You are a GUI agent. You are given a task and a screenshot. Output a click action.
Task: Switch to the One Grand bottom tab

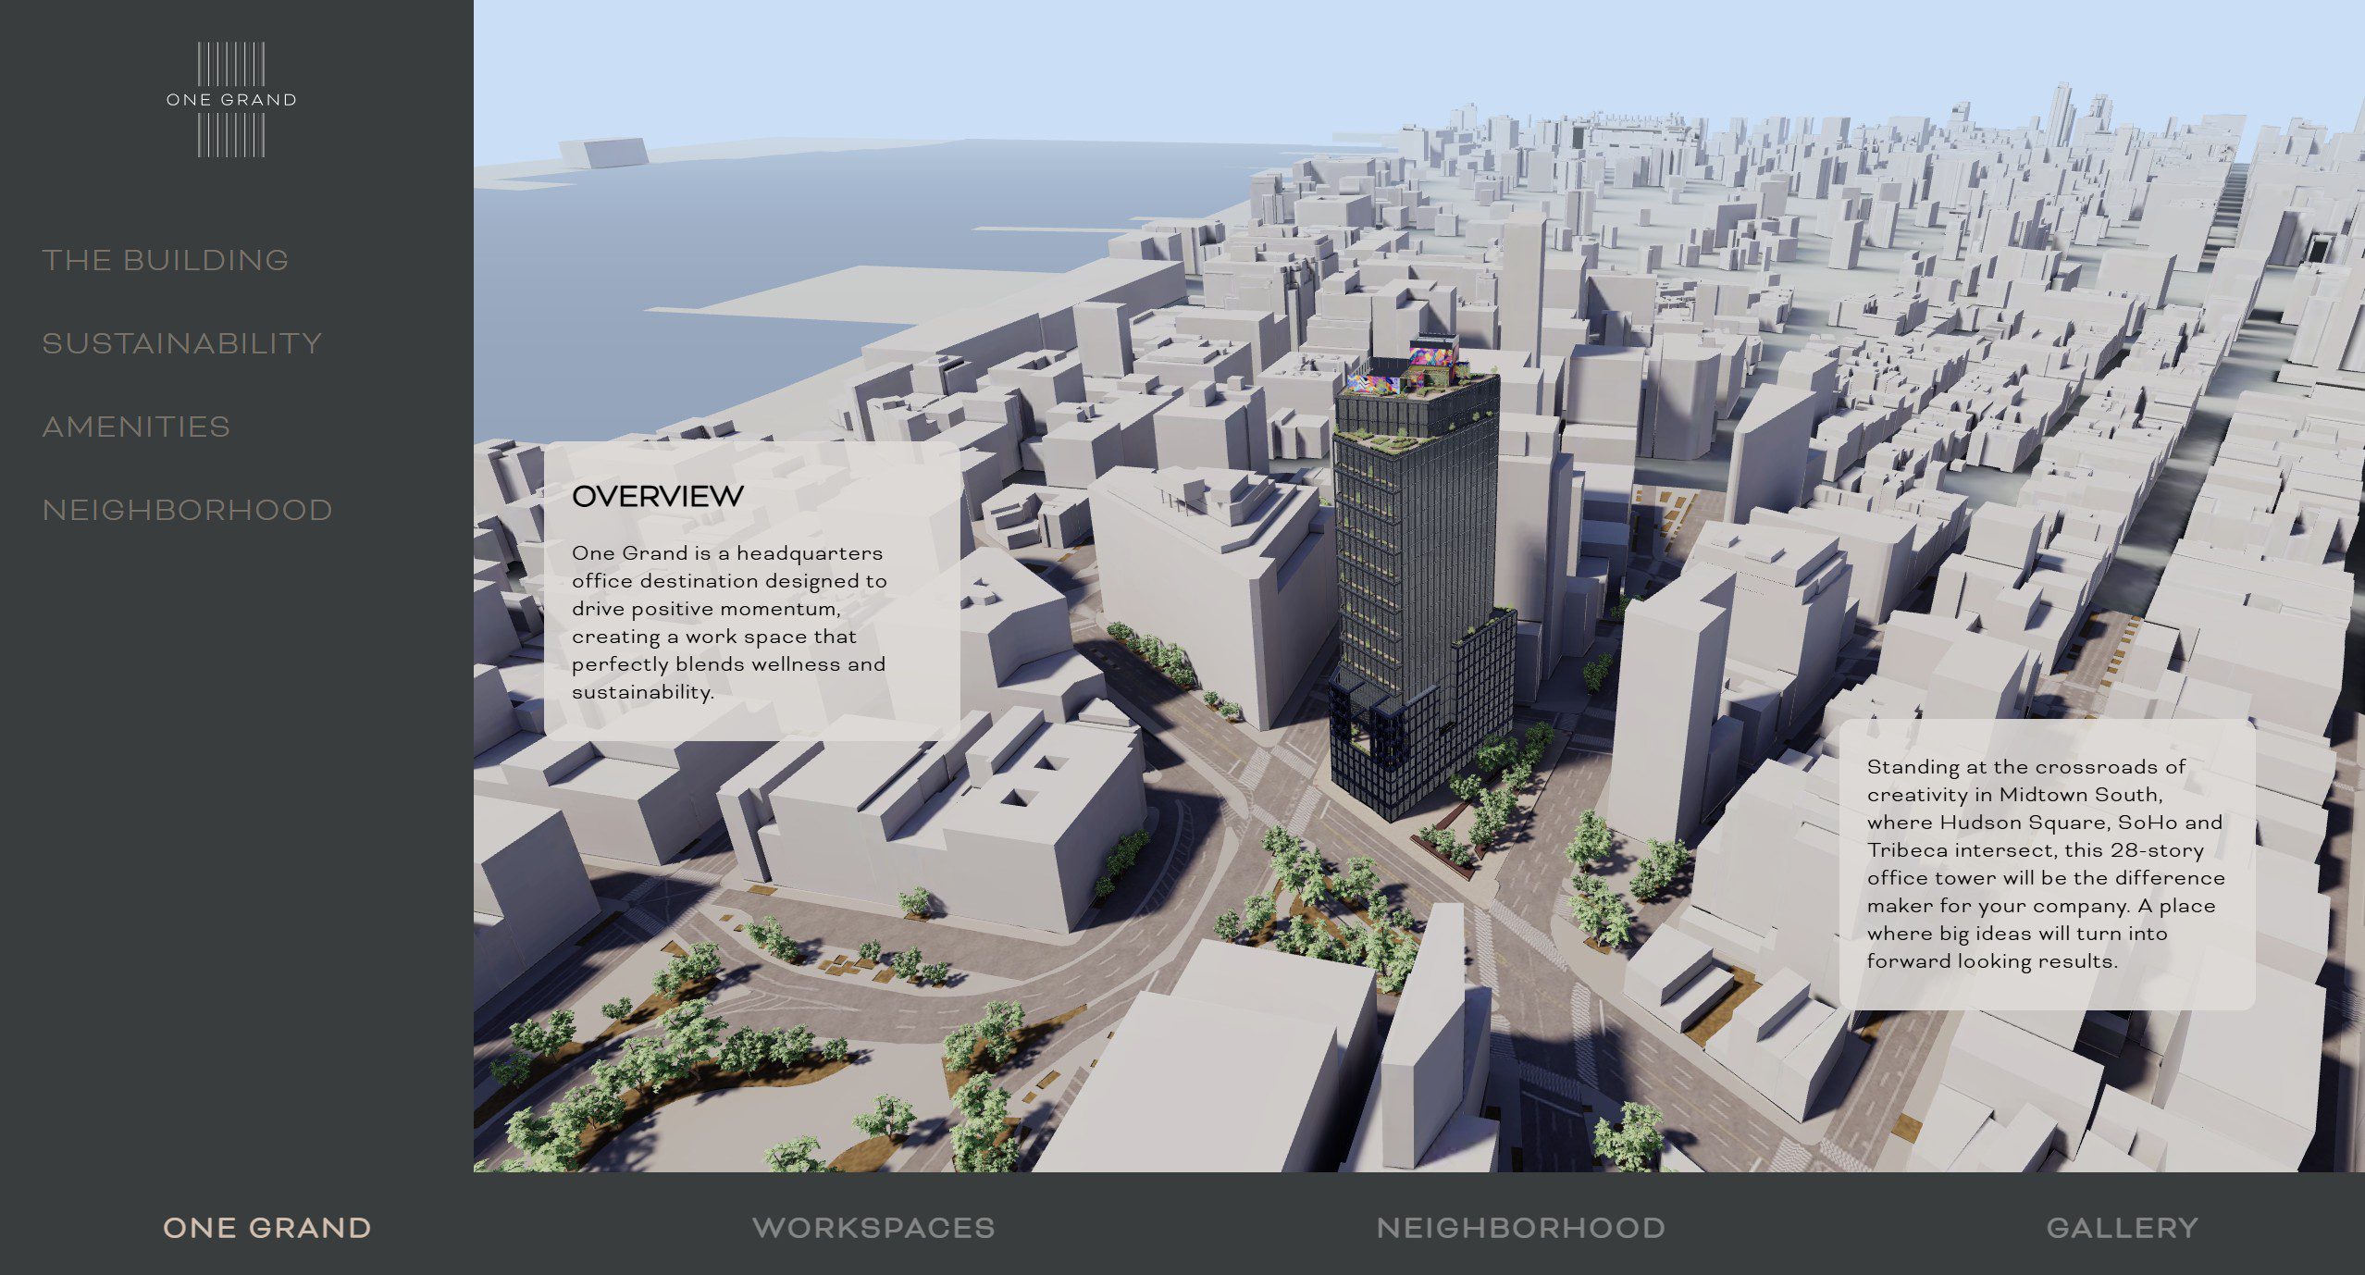point(267,1228)
